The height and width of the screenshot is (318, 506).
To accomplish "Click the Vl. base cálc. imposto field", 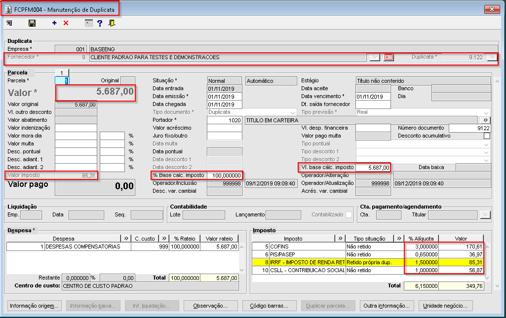I will (x=373, y=168).
